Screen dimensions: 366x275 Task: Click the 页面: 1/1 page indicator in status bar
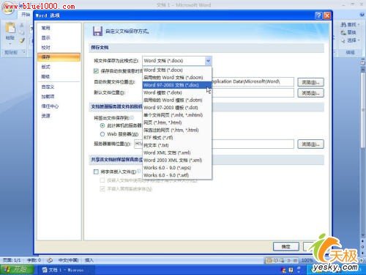pyautogui.click(x=12, y=260)
